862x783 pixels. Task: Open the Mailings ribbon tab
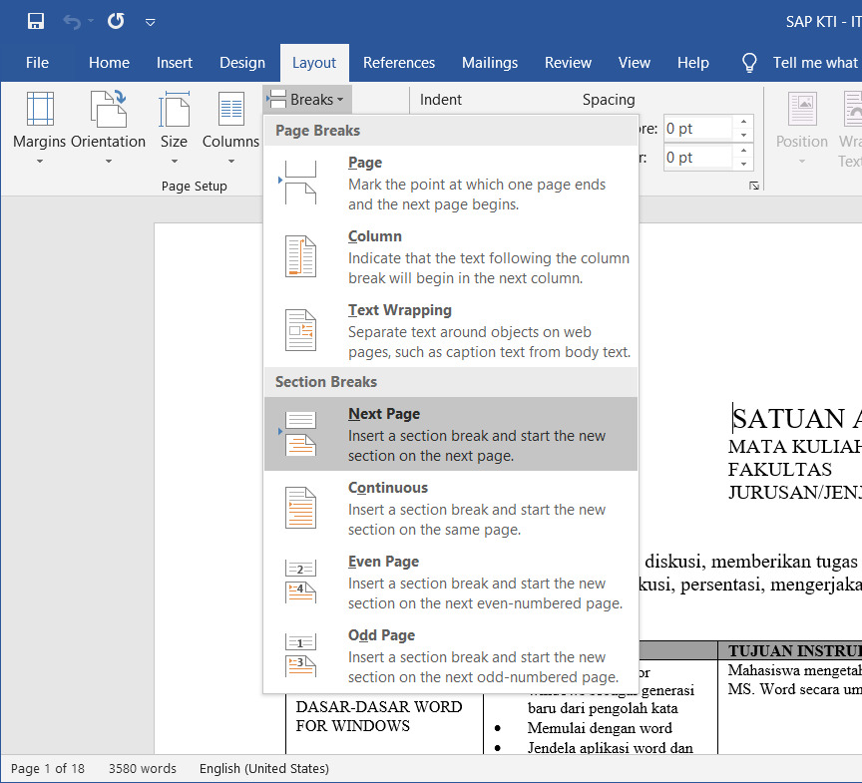[490, 62]
